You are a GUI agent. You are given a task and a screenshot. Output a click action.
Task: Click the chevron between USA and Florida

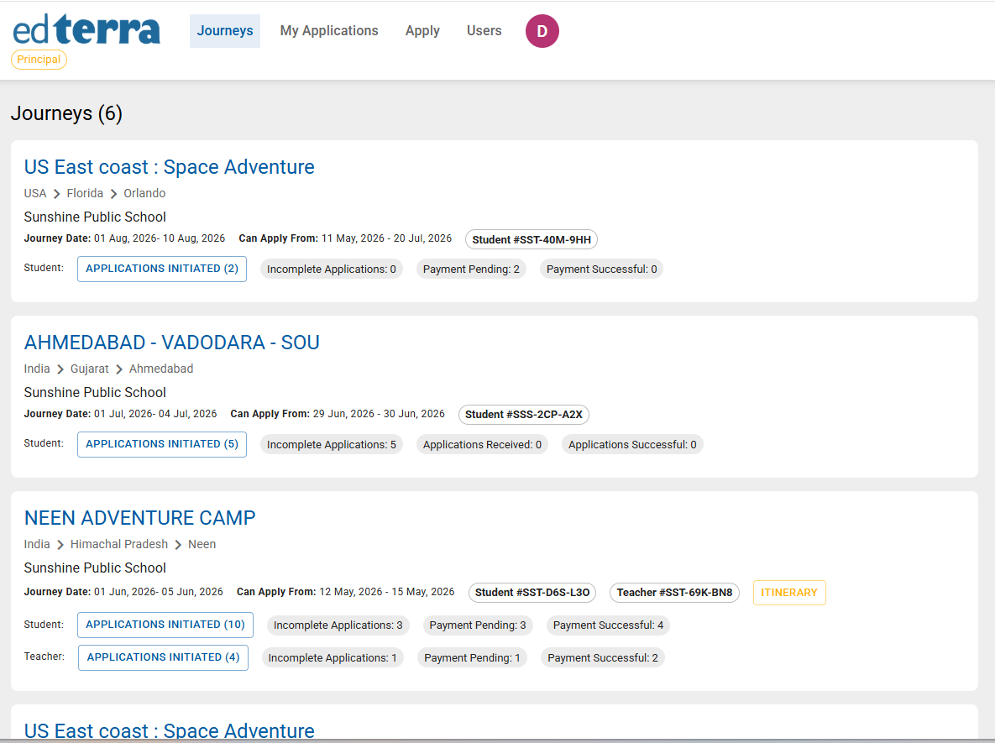[x=56, y=194]
